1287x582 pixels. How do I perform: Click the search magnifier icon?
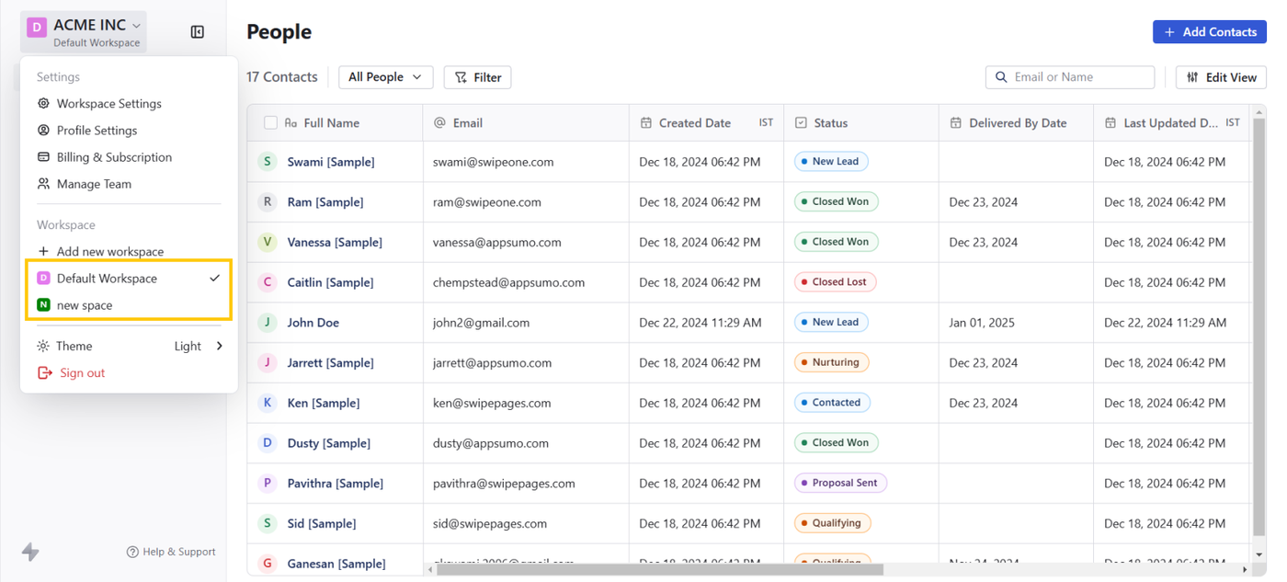point(1001,77)
